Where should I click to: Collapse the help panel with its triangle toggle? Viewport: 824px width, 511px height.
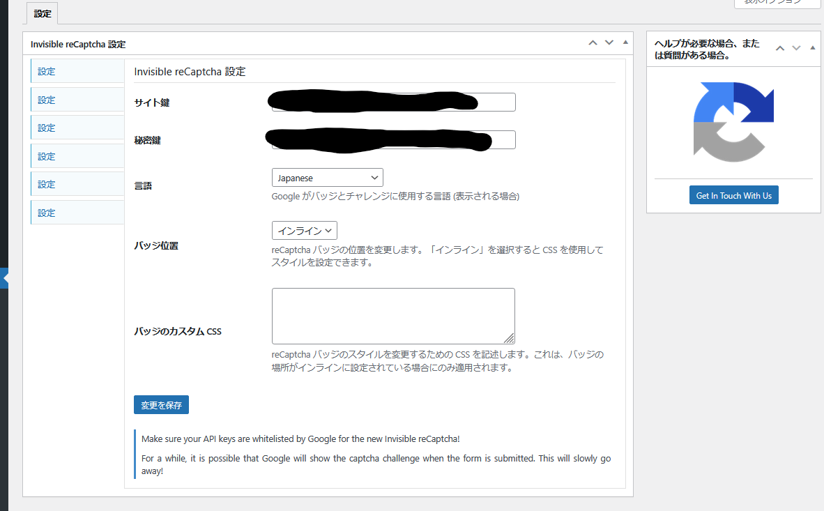pos(812,48)
